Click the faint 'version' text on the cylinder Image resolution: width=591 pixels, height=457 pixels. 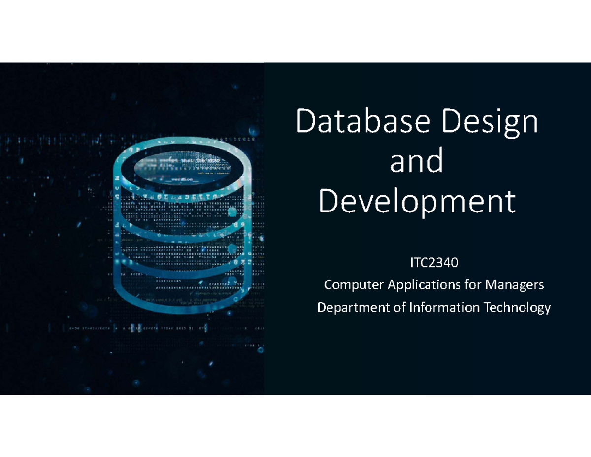click(x=182, y=178)
